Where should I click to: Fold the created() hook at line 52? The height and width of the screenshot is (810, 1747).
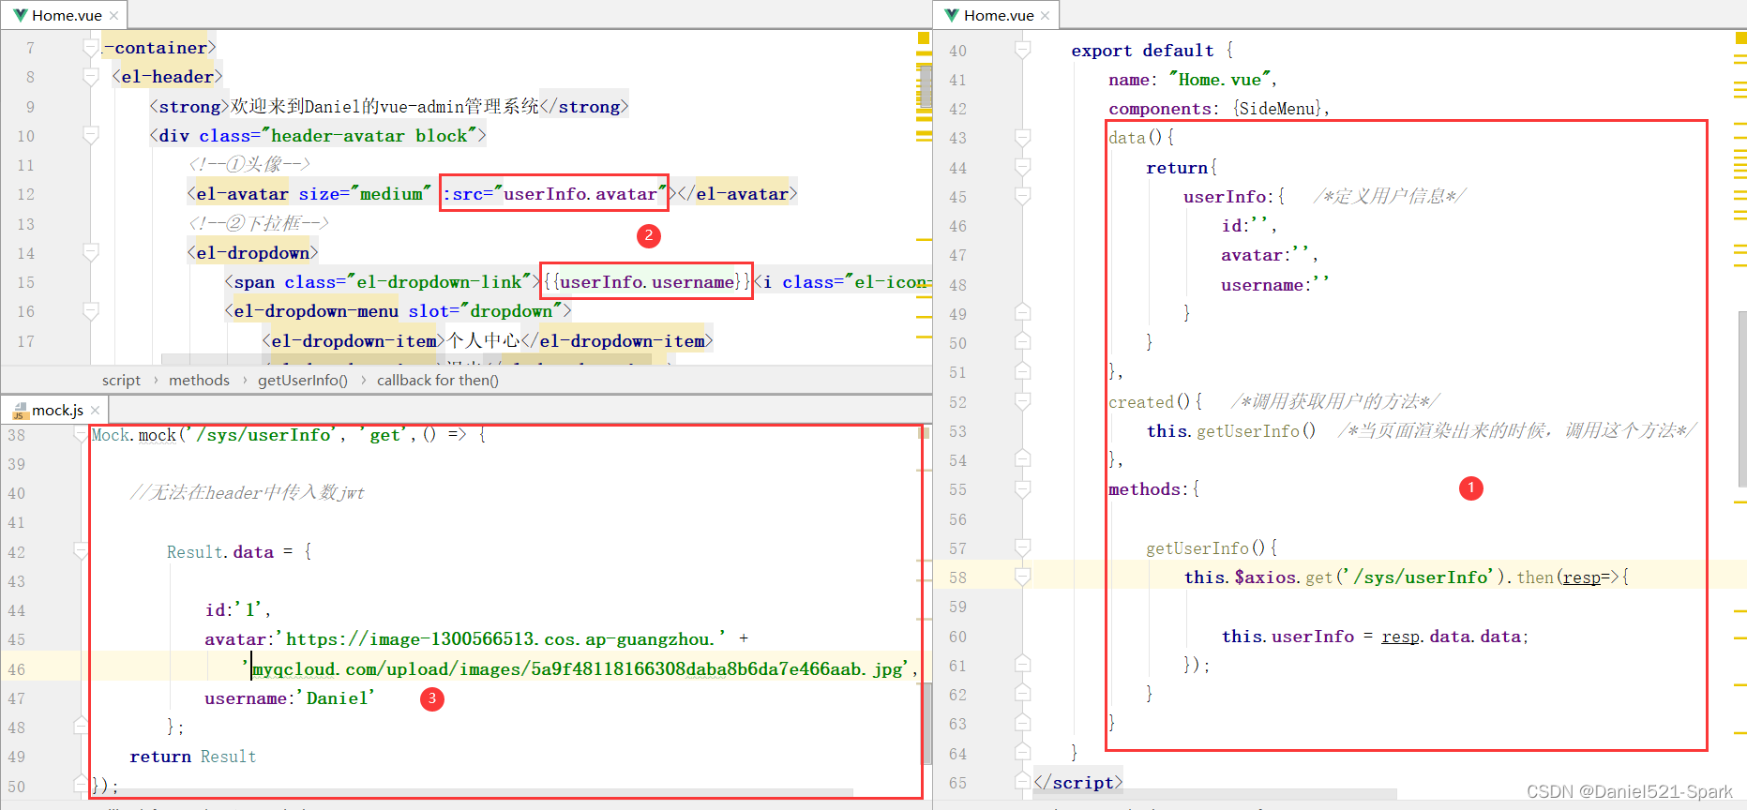pyautogui.click(x=1023, y=401)
